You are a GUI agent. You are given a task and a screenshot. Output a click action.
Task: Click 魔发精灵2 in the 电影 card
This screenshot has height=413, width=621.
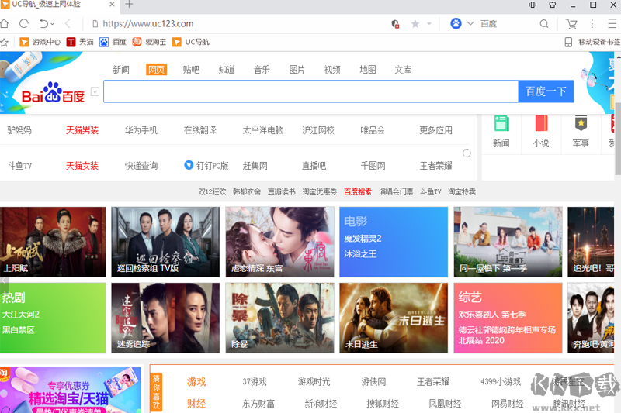point(363,239)
